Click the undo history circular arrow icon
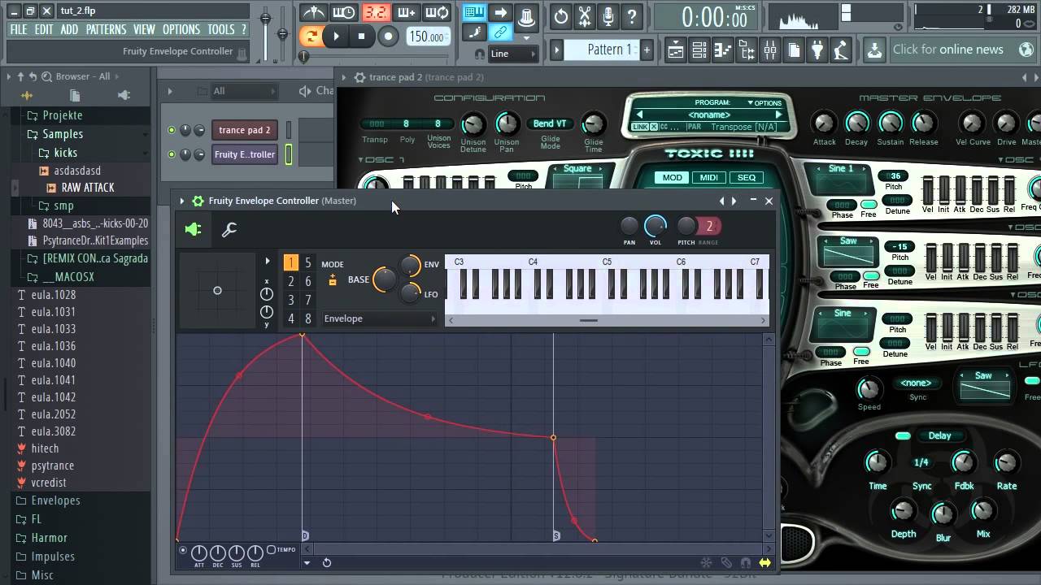 click(x=561, y=16)
